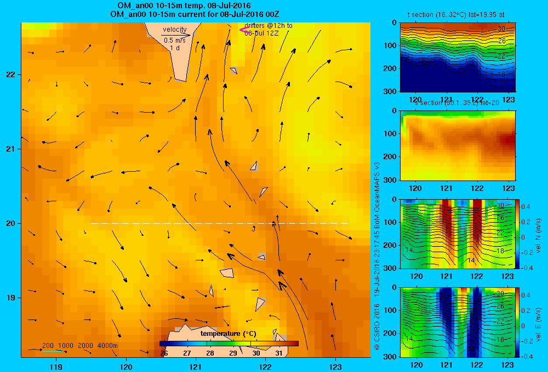Click the velocity reference arrow in the legend
The height and width of the screenshot is (372, 548).
(x=176, y=35)
